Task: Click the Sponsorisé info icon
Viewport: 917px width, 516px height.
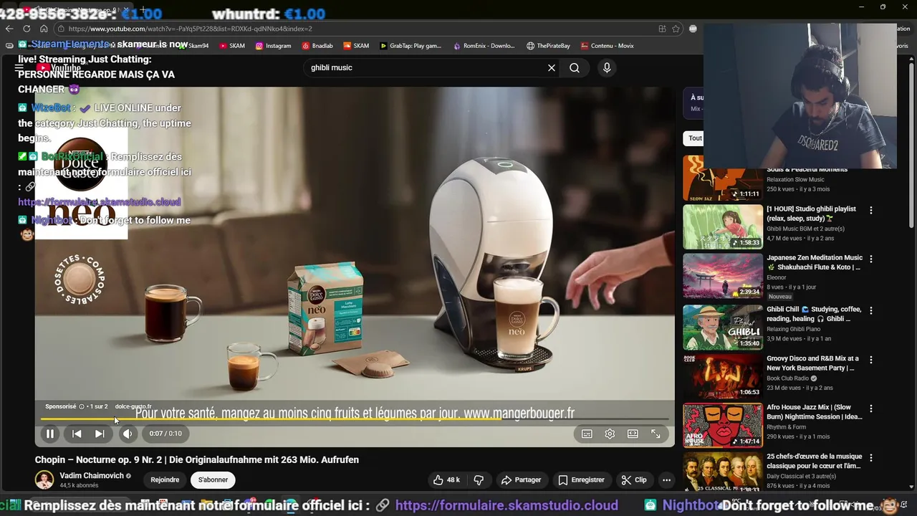Action: [82, 406]
